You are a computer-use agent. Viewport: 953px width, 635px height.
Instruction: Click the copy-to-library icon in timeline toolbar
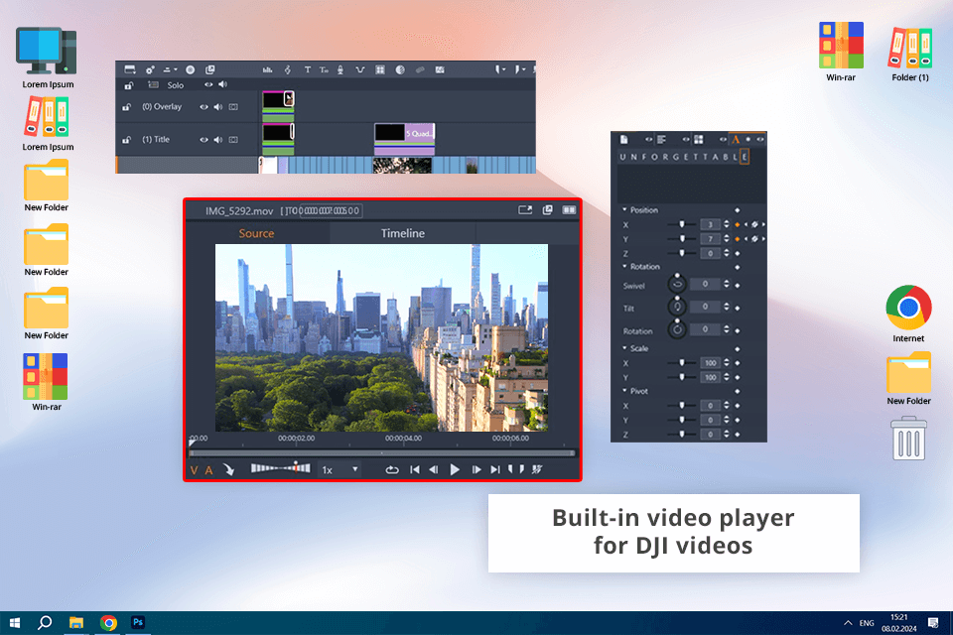pyautogui.click(x=209, y=69)
